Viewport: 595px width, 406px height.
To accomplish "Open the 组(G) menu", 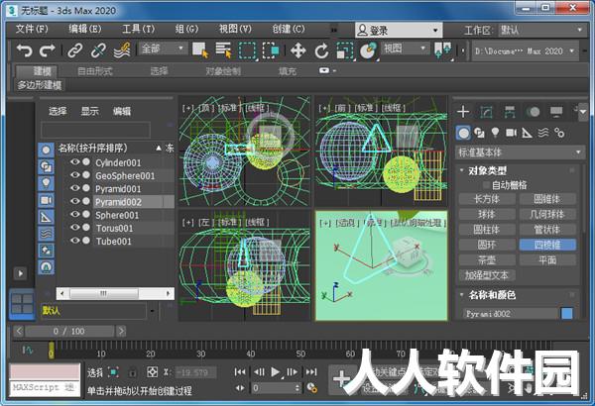I will [x=186, y=29].
